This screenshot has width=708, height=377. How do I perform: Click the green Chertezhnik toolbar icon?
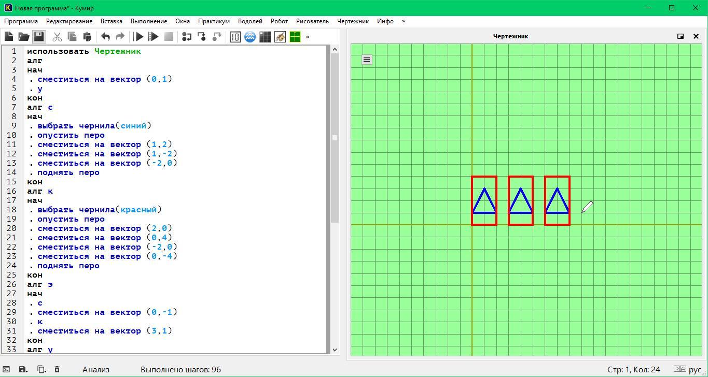point(295,37)
